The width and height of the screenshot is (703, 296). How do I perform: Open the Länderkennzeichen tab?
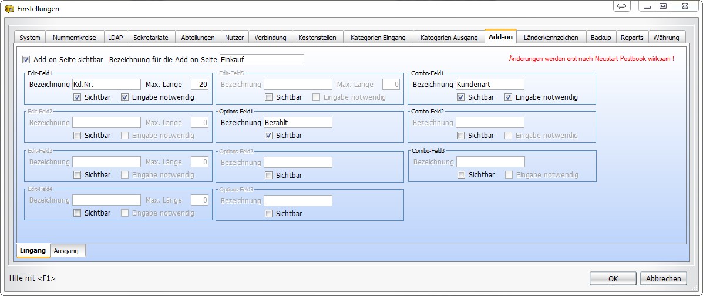[x=551, y=38]
